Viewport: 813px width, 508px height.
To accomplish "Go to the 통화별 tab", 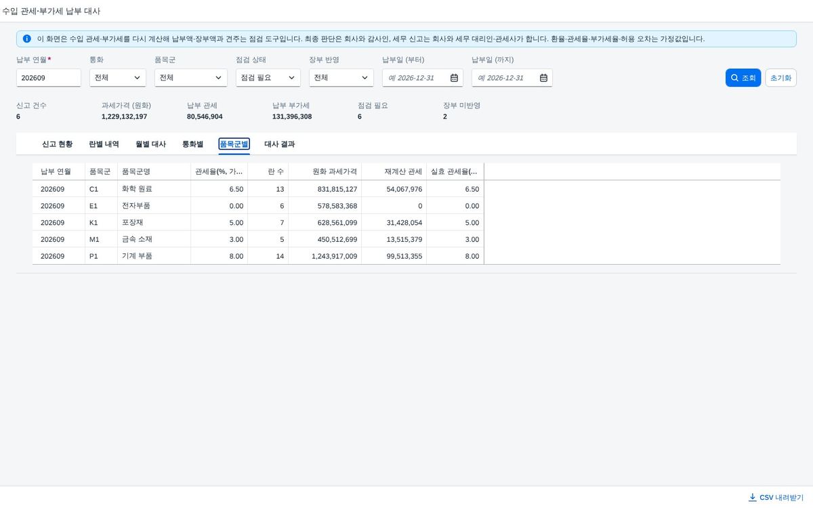I will 192,144.
